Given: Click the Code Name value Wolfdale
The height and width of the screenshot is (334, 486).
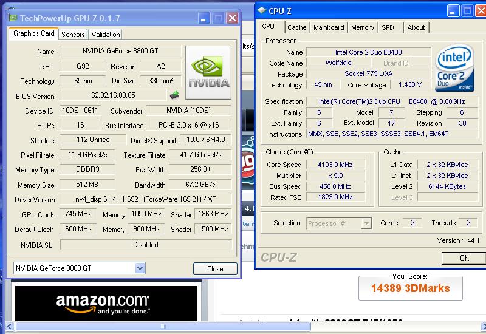Looking at the screenshot, I should tap(338, 63).
